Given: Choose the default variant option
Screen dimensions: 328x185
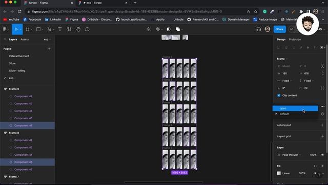Looking at the screenshot, I should click(x=295, y=114).
